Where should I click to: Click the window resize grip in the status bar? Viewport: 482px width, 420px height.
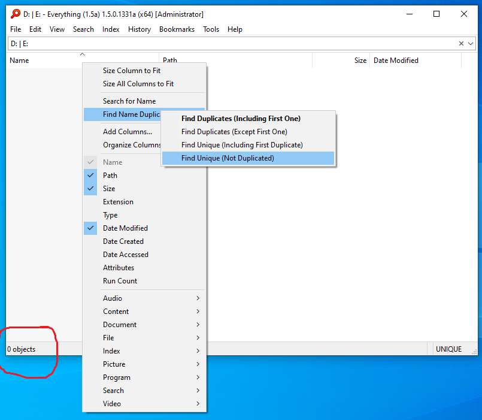(x=474, y=352)
